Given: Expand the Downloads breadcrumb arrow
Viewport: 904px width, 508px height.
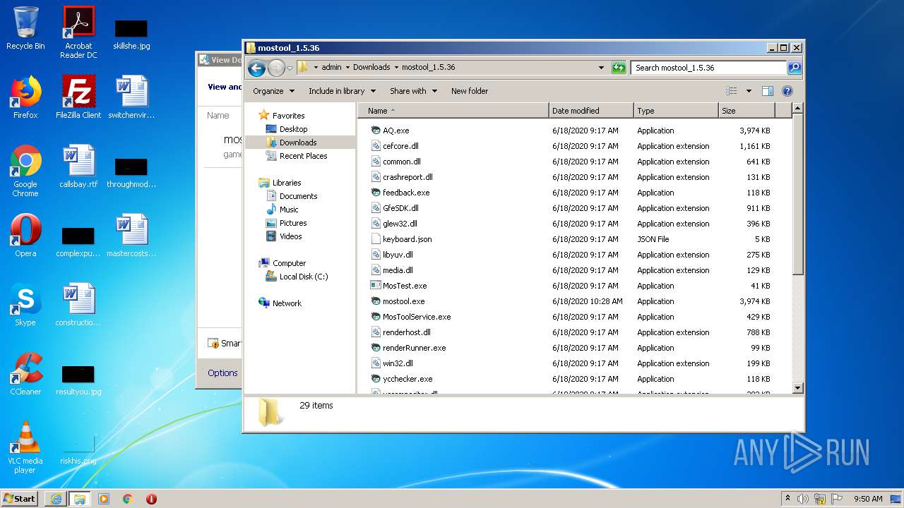Looking at the screenshot, I should [x=396, y=68].
